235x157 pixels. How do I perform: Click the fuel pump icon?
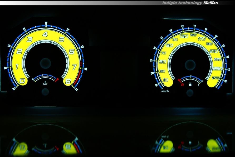[x=190, y=85]
